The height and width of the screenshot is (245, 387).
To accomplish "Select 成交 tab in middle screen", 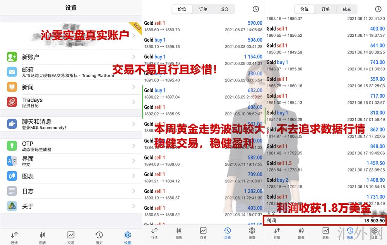I will 224,9.
